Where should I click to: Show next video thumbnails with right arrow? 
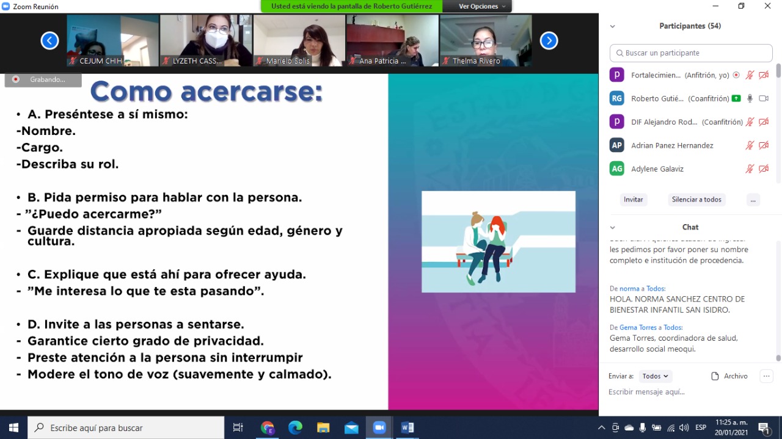tap(549, 41)
